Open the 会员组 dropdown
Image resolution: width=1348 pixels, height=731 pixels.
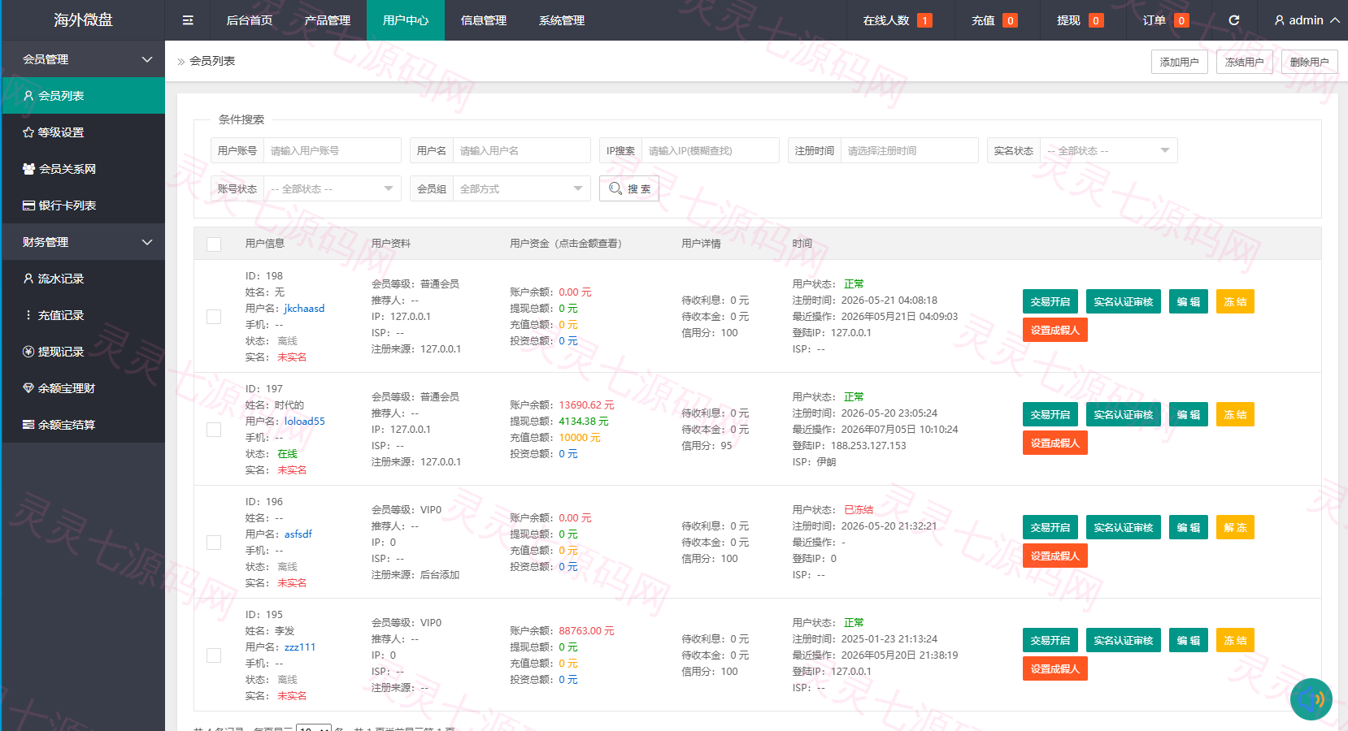pyautogui.click(x=521, y=188)
